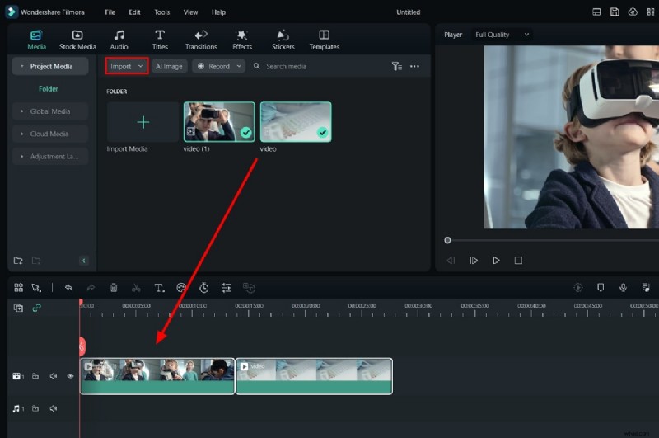Open the Stickers tab
The image size is (659, 438).
(x=283, y=40)
